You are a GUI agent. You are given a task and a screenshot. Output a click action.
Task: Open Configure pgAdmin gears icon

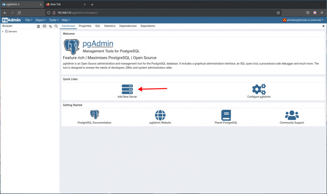(259, 89)
